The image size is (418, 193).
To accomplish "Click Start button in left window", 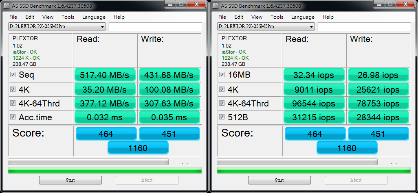I will (70, 180).
